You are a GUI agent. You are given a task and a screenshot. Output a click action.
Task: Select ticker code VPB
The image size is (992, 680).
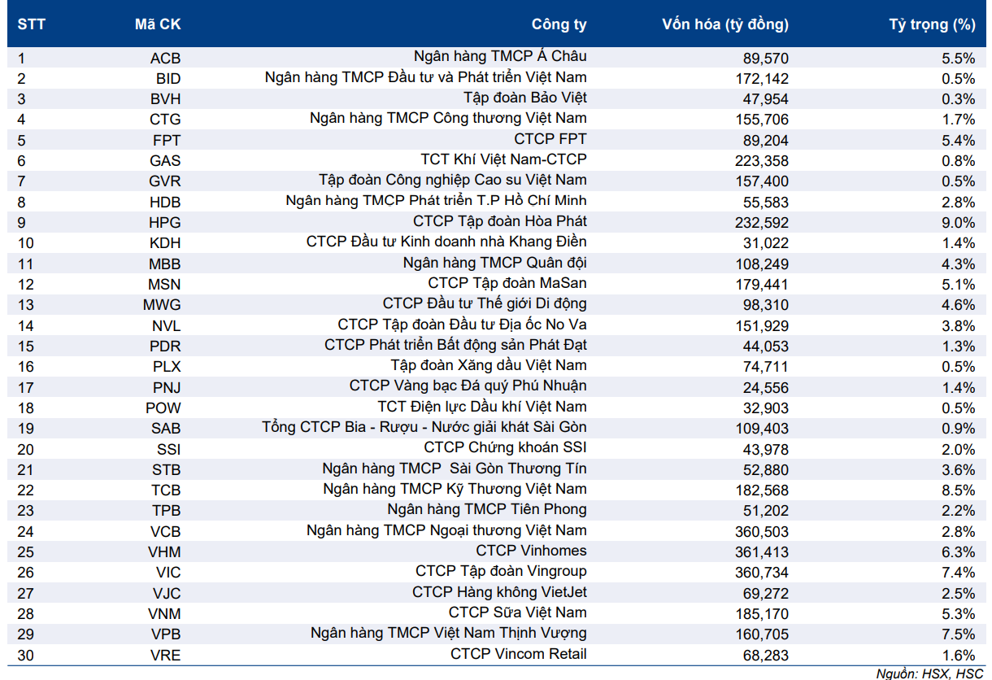[166, 634]
